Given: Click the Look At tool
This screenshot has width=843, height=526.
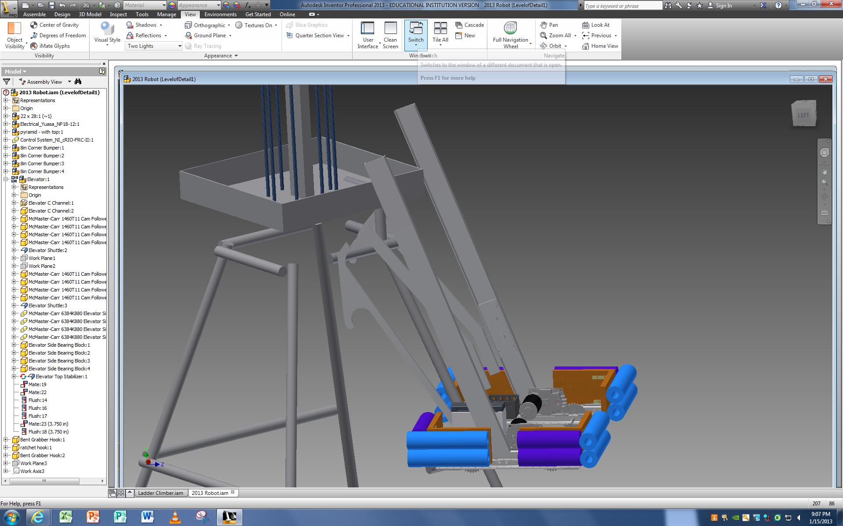Looking at the screenshot, I should click(x=596, y=25).
